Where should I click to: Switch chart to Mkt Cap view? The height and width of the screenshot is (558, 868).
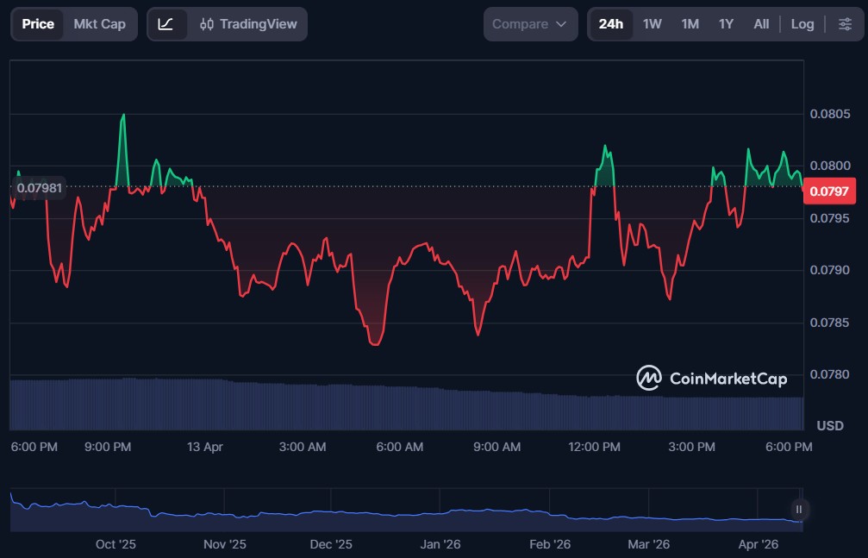point(99,24)
